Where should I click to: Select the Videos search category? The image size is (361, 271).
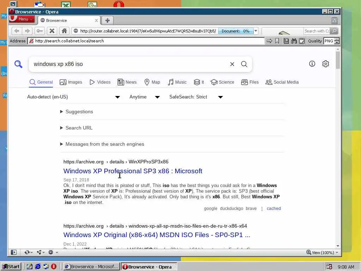[100, 82]
